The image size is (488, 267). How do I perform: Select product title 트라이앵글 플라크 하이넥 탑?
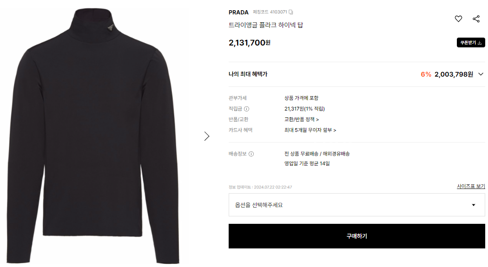(265, 25)
